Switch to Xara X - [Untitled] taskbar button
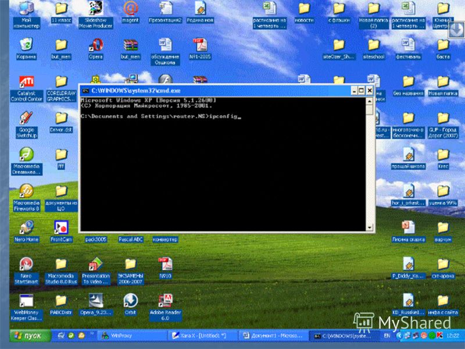Image resolution: width=465 pixels, height=349 pixels. pos(203,336)
